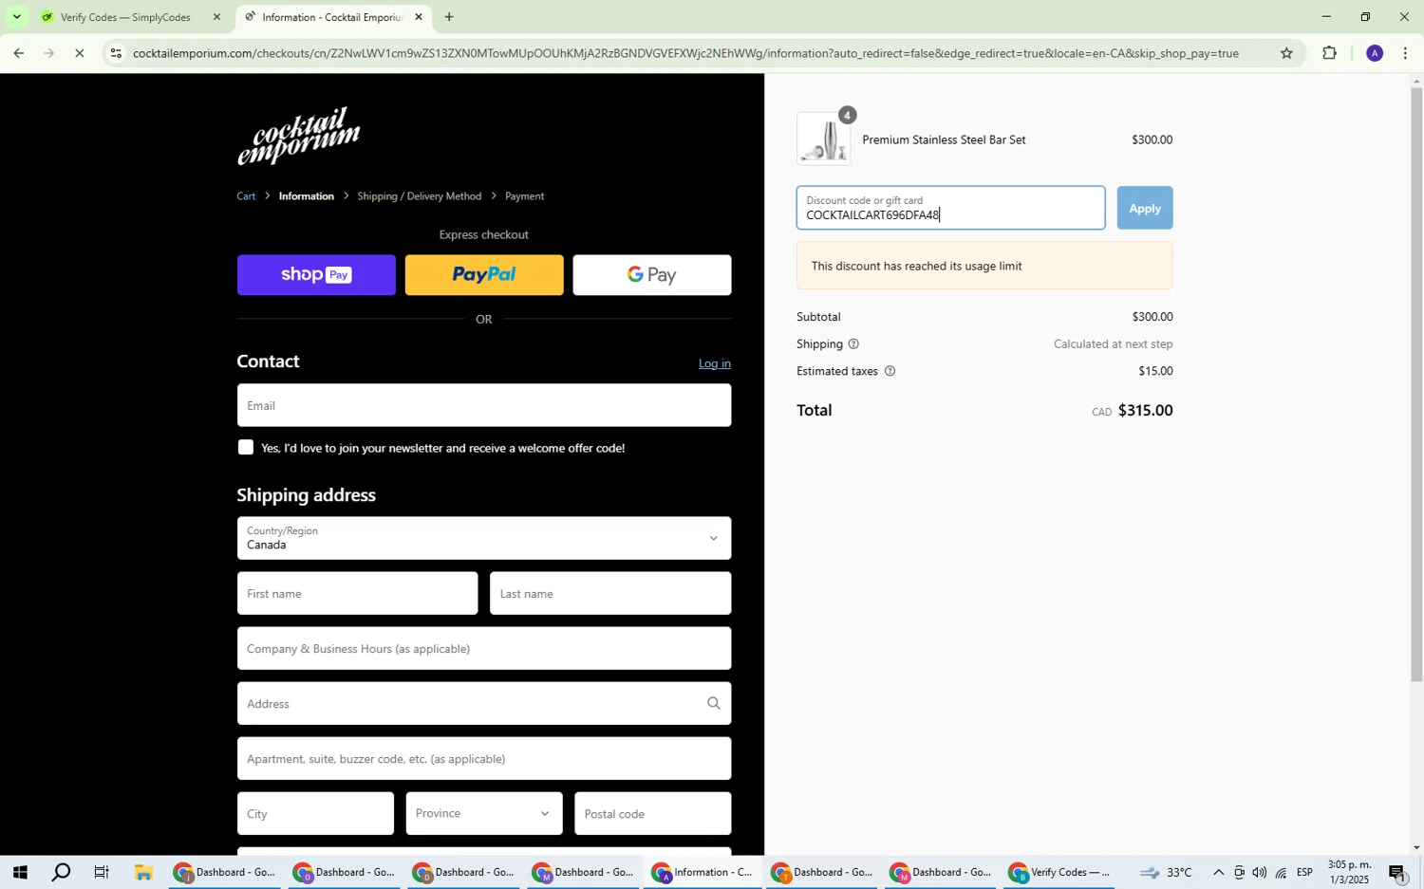Select the Information - Cocktail Emporium tab
The width and height of the screenshot is (1424, 889).
(330, 17)
